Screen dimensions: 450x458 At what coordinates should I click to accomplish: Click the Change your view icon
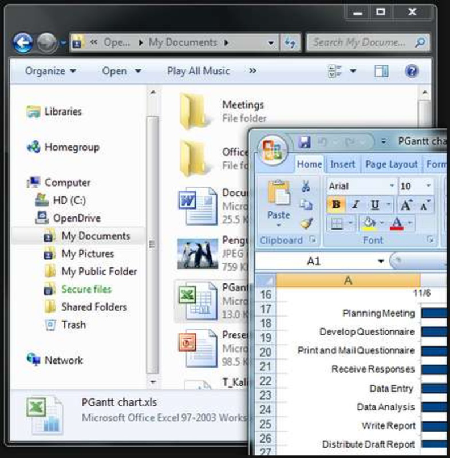point(335,71)
